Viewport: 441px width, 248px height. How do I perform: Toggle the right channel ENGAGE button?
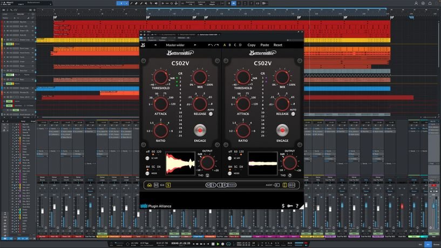coord(281,130)
